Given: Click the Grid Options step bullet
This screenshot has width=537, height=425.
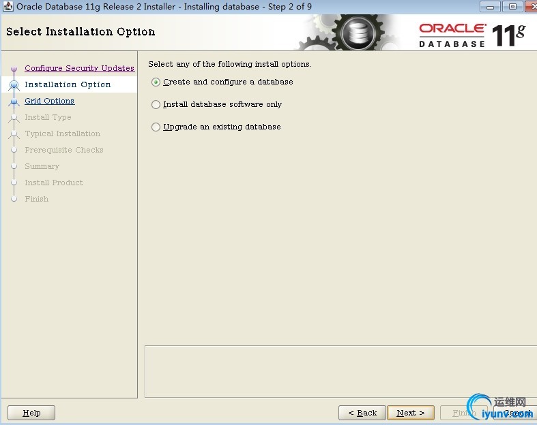Looking at the screenshot, I should 14,101.
